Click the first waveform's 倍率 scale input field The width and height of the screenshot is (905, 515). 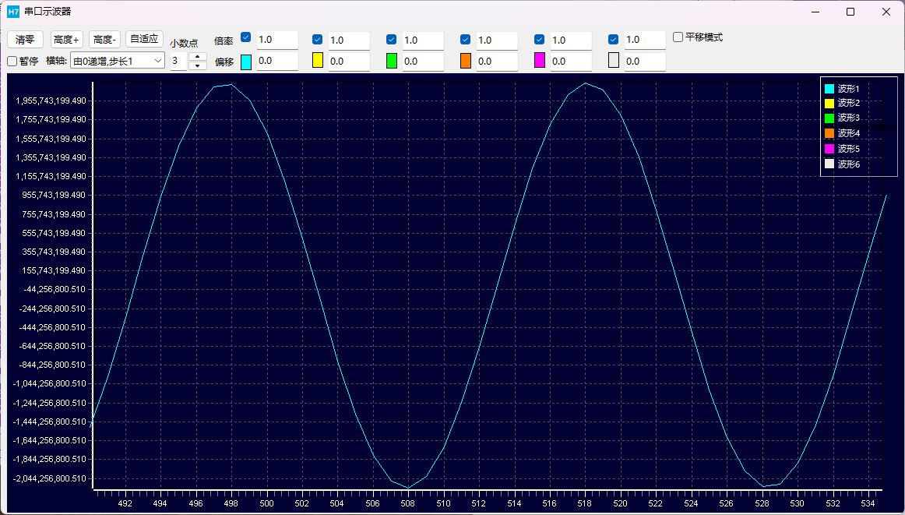pyautogui.click(x=276, y=40)
